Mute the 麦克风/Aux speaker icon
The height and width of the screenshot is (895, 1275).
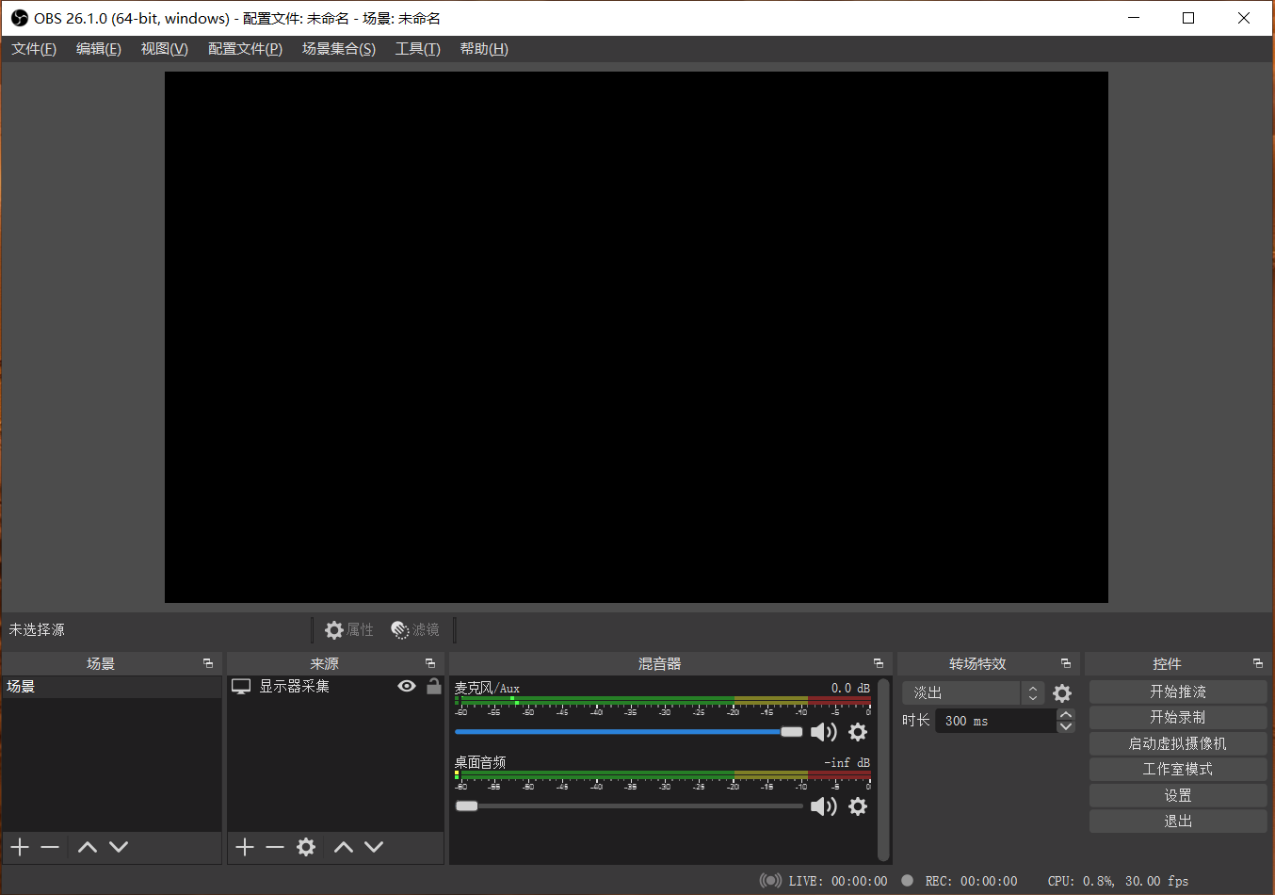coord(824,732)
